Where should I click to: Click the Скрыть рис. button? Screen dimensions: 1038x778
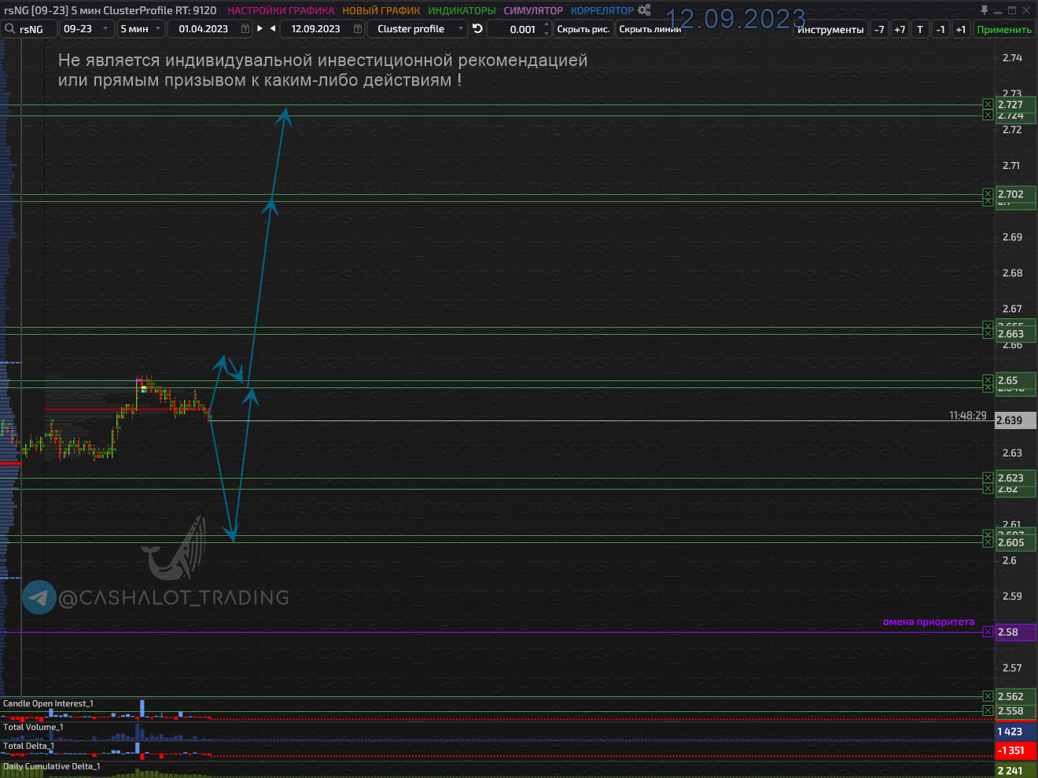583,29
